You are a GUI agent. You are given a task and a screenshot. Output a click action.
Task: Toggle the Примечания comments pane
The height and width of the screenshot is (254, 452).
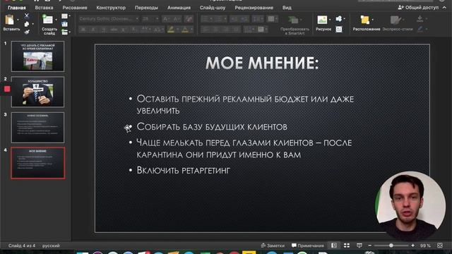coord(308,246)
